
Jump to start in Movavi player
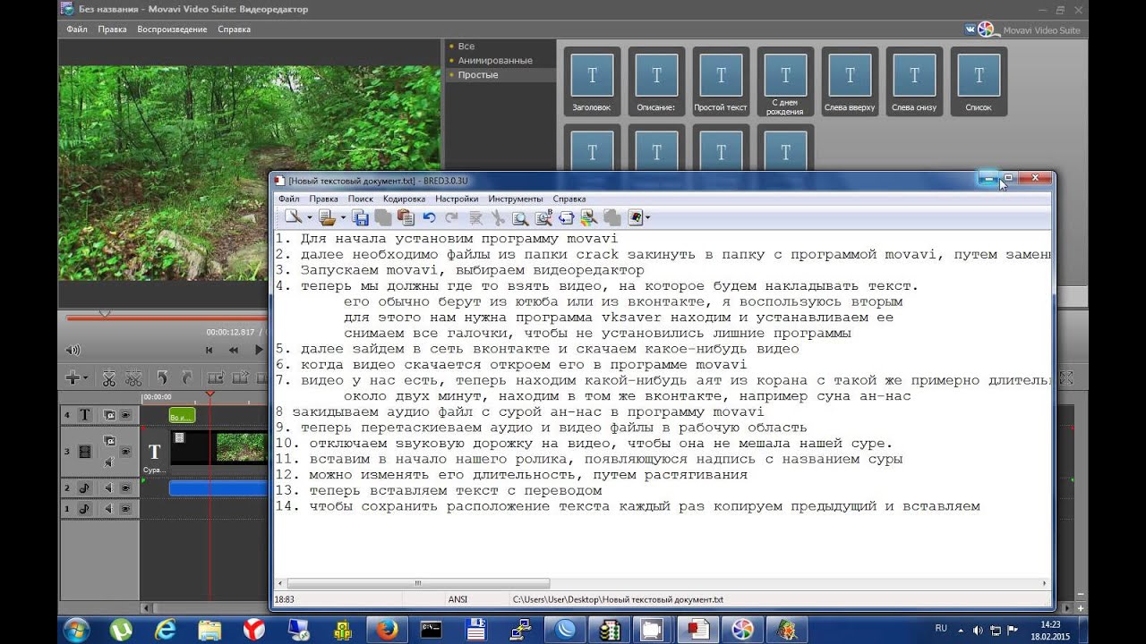coord(210,350)
